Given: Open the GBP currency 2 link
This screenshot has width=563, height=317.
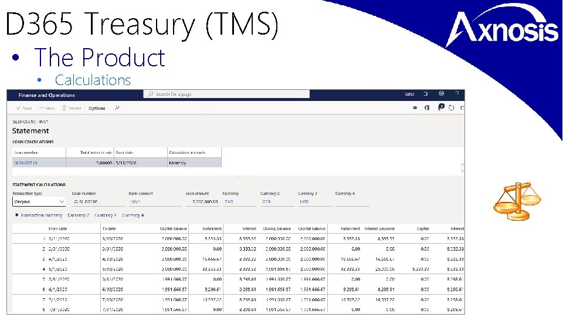Looking at the screenshot, I should [x=266, y=202].
